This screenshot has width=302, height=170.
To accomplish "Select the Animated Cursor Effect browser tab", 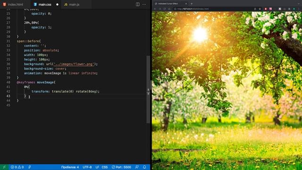I will (x=170, y=4).
